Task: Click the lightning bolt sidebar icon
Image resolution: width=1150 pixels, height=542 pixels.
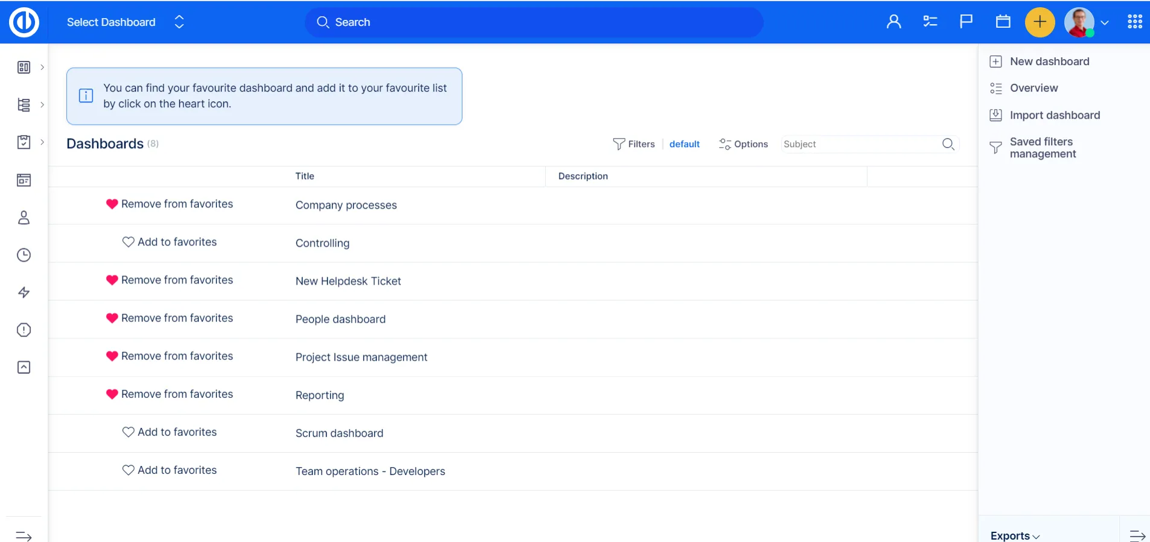Action: pos(24,292)
